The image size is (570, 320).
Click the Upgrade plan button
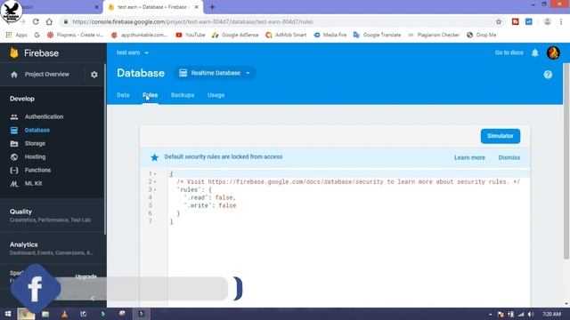pos(86,276)
